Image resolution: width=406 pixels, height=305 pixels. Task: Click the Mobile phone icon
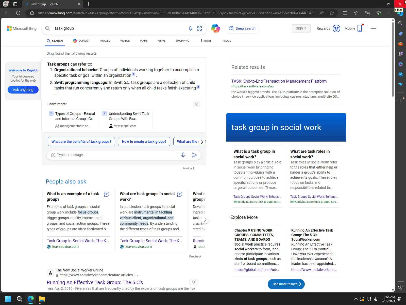click(360, 28)
